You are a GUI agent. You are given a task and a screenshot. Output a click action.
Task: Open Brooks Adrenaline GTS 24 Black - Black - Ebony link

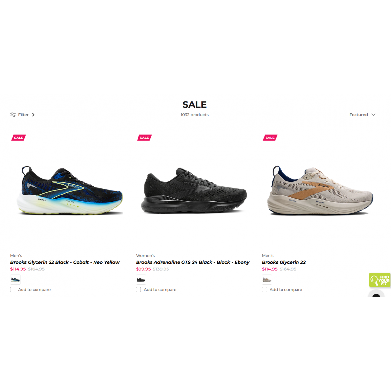(x=193, y=262)
